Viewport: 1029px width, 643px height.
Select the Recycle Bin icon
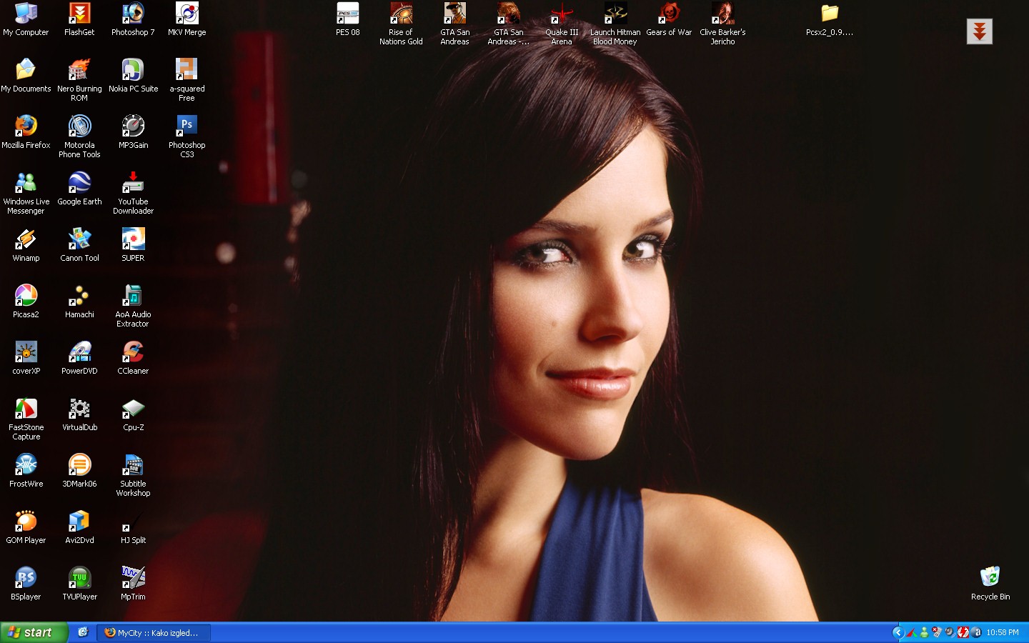(x=990, y=584)
